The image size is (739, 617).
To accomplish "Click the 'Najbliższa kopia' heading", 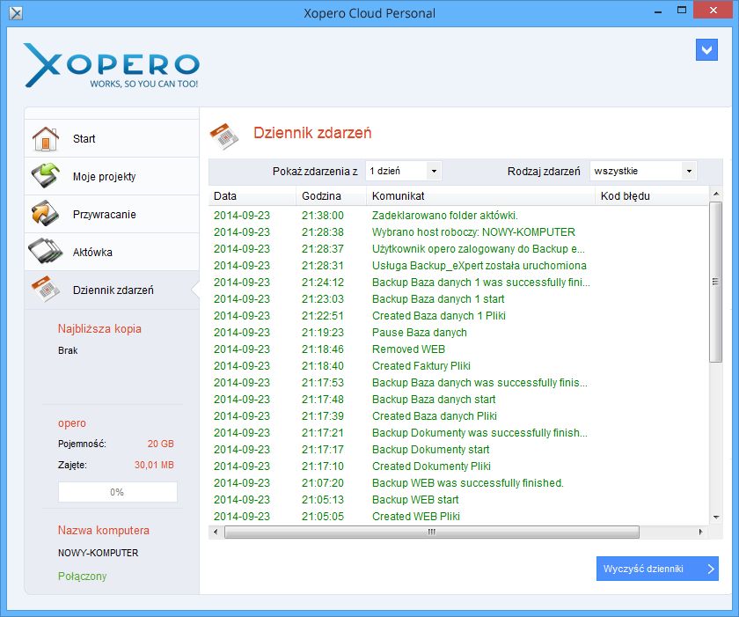I will click(99, 328).
